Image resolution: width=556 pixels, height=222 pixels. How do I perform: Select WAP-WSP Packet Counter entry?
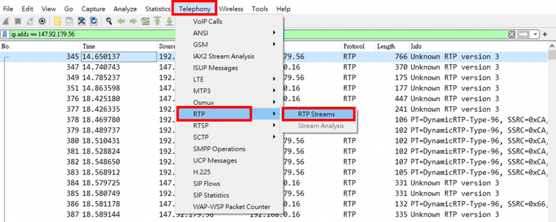[230, 206]
